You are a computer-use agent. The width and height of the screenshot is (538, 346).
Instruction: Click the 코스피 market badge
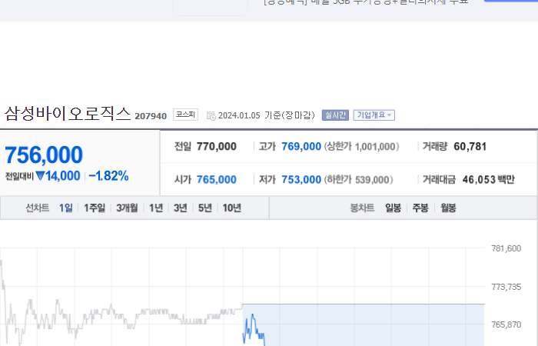tap(186, 115)
